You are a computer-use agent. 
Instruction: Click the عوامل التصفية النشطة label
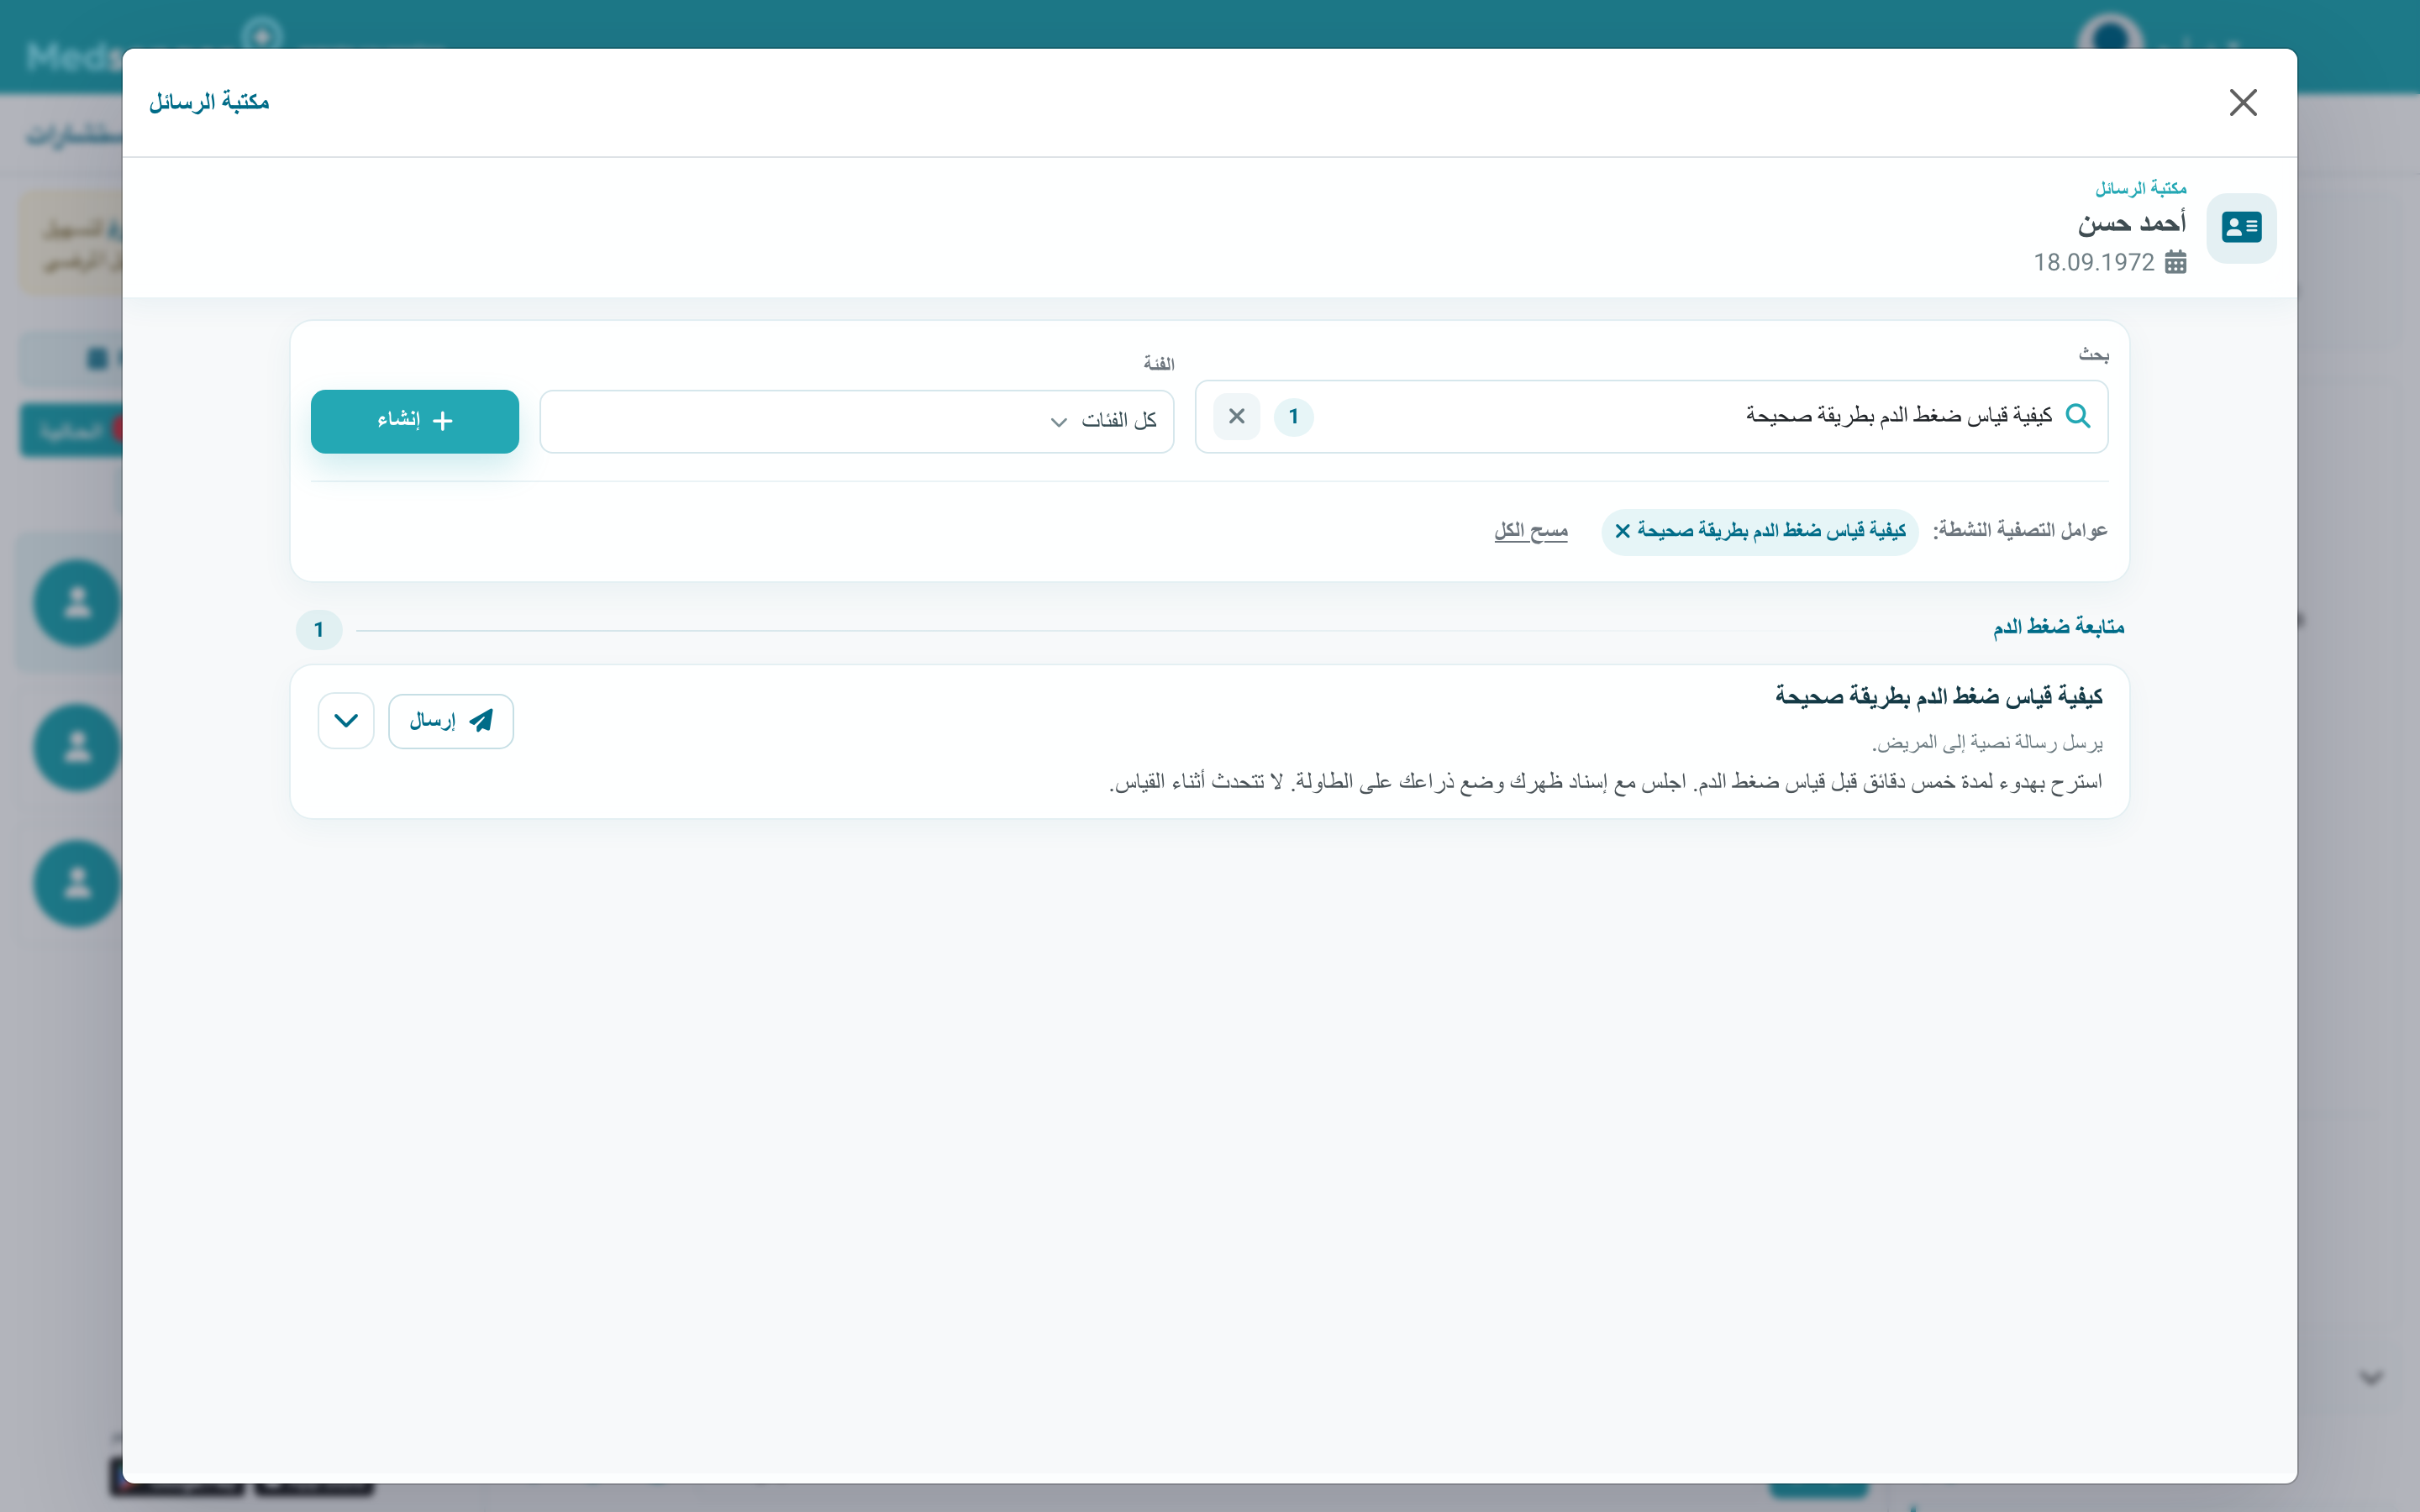[2019, 530]
